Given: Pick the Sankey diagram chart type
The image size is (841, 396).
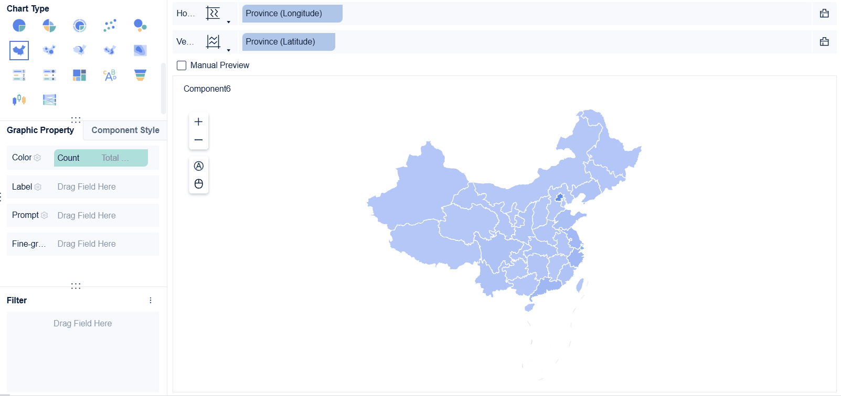Looking at the screenshot, I should [x=49, y=100].
